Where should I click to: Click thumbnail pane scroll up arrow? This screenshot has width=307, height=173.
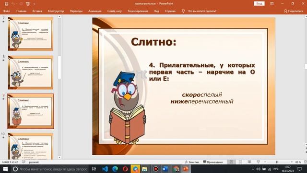[x=59, y=17]
